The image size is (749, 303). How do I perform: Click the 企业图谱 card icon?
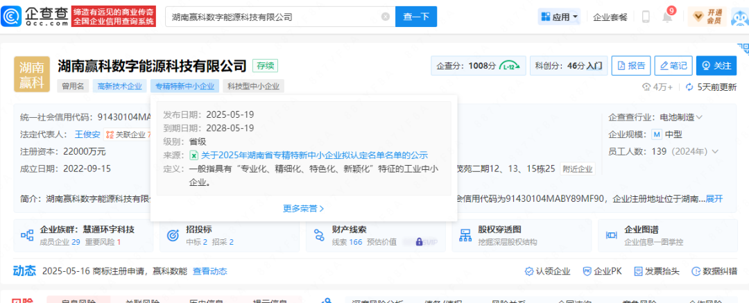tap(612, 235)
